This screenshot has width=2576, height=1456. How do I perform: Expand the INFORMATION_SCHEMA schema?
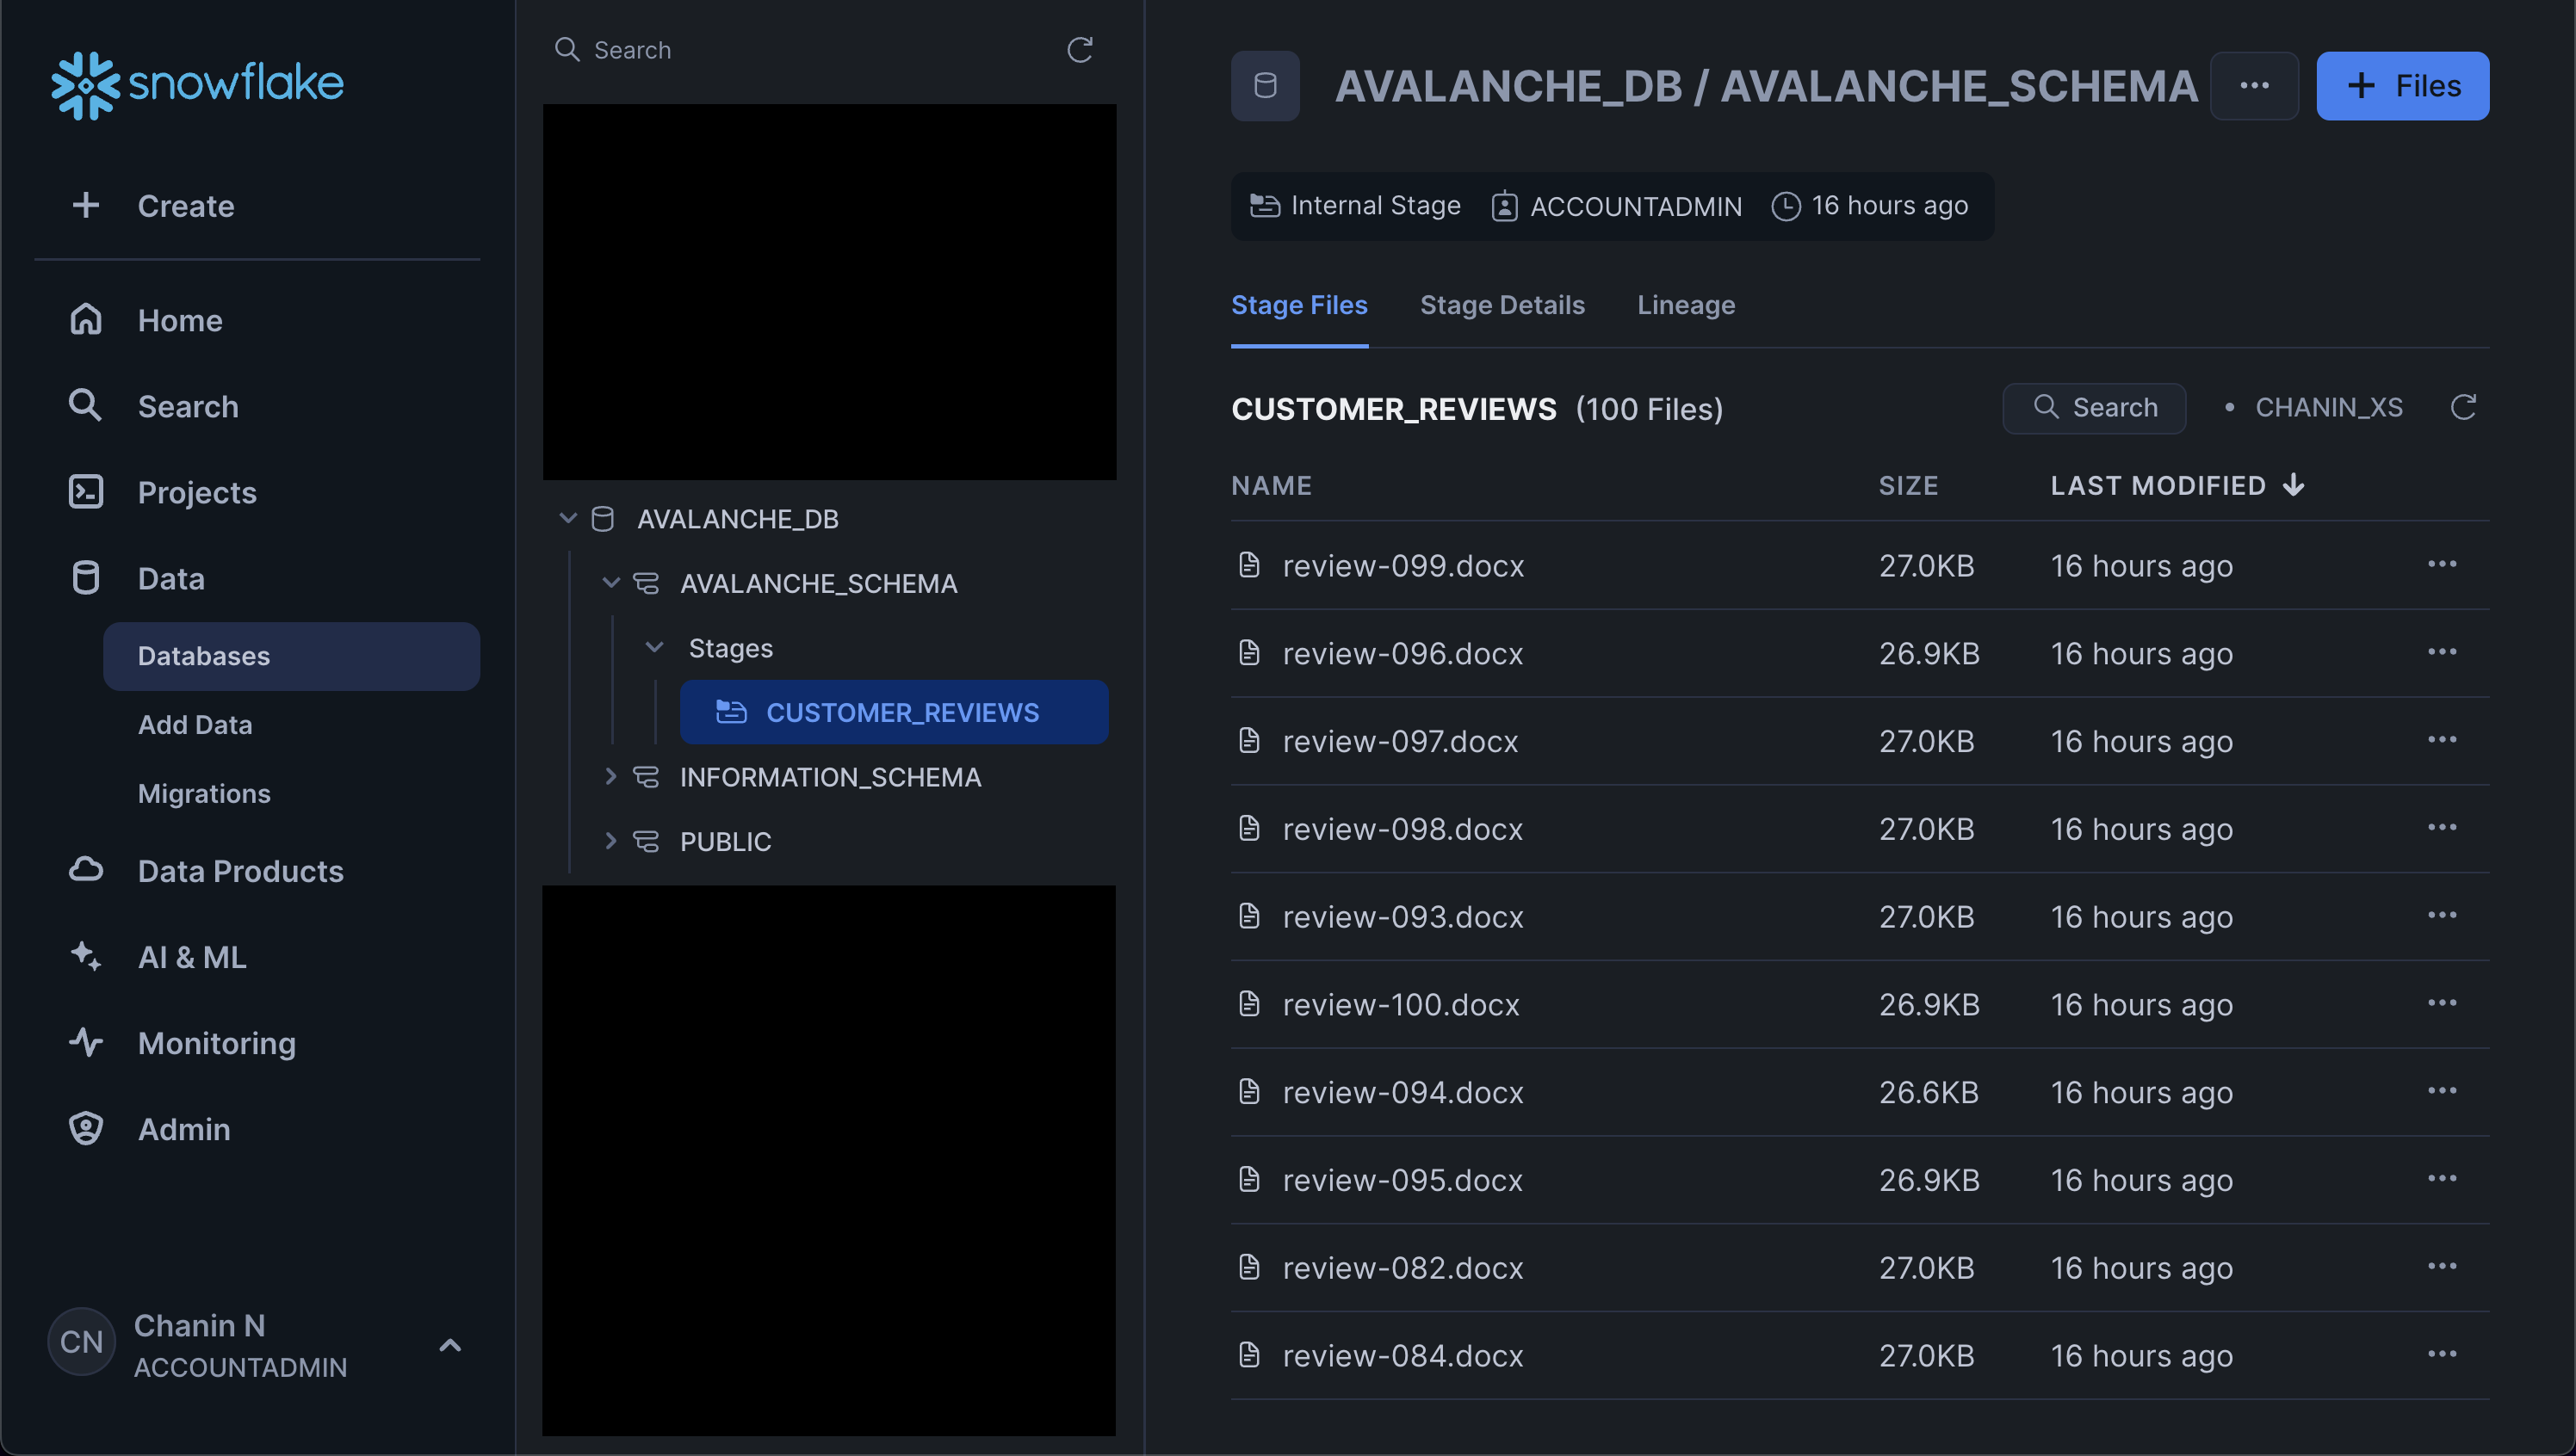[x=611, y=776]
